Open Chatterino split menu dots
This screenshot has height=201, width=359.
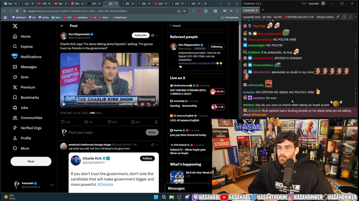coord(350,17)
